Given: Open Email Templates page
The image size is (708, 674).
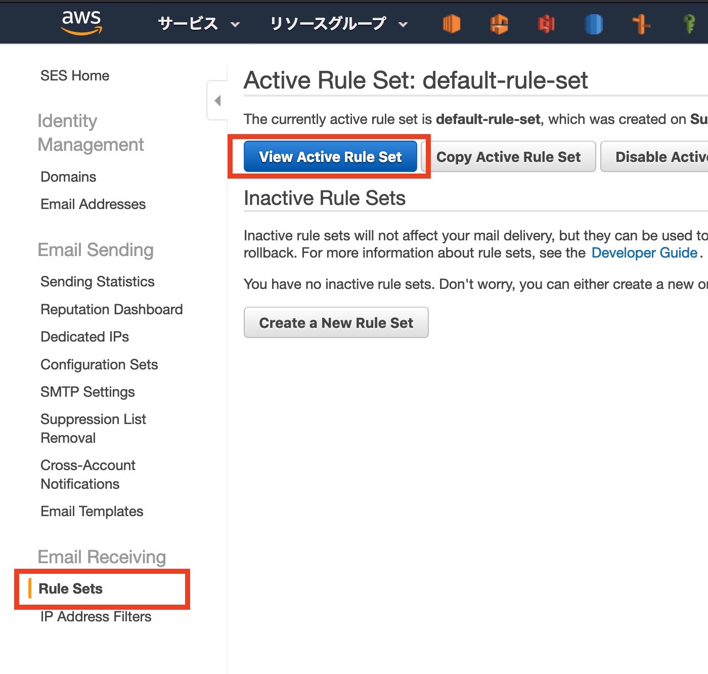Looking at the screenshot, I should tap(92, 512).
